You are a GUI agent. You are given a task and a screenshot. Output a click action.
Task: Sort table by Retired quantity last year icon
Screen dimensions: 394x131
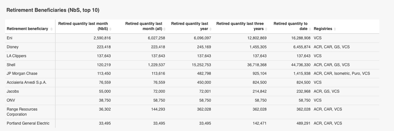coord(210,29)
